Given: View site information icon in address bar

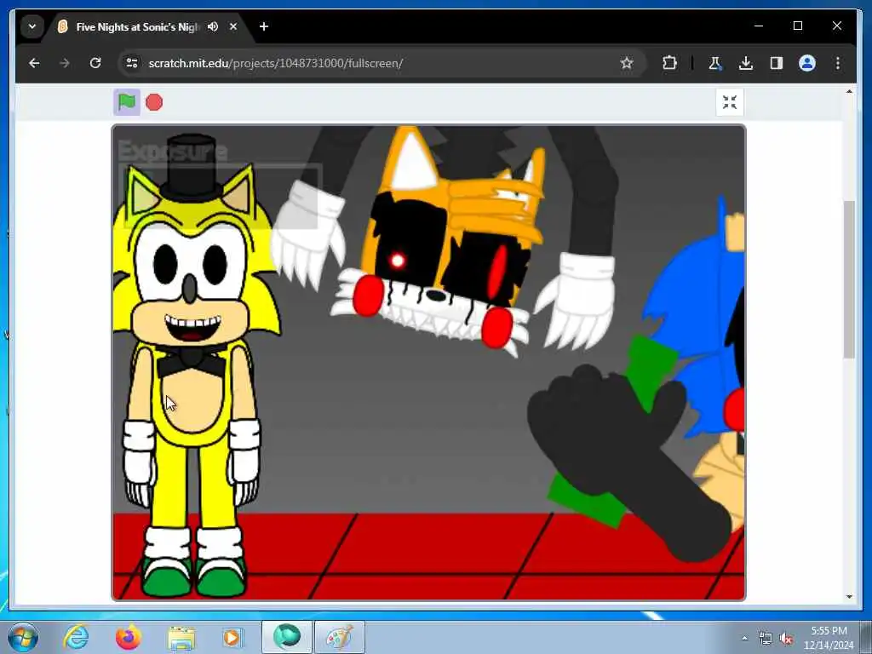Looking at the screenshot, I should pos(132,63).
